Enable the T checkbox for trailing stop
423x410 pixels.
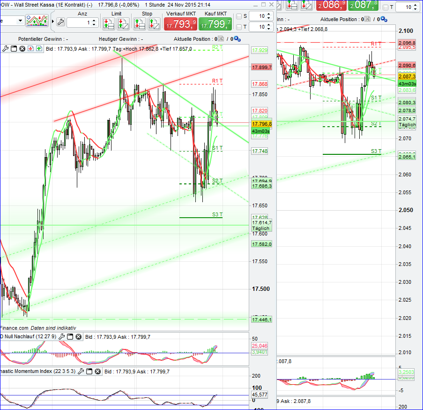click(238, 27)
